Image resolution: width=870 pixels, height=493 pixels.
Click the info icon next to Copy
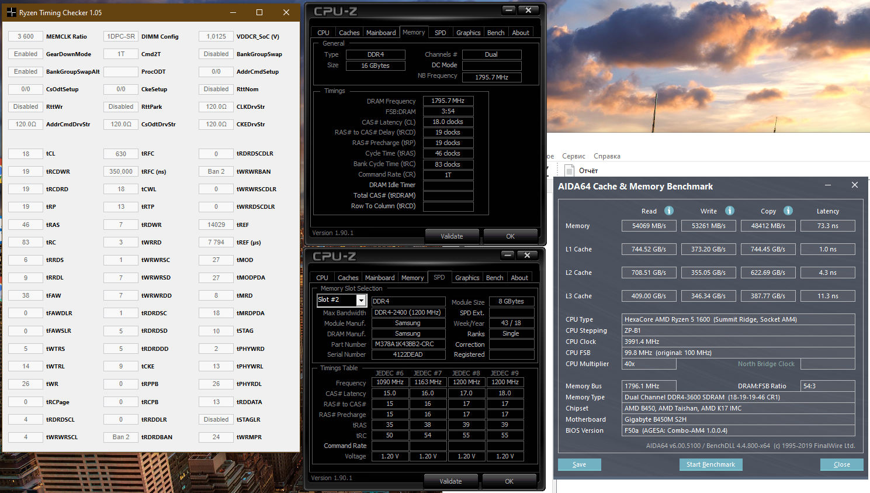click(x=788, y=211)
